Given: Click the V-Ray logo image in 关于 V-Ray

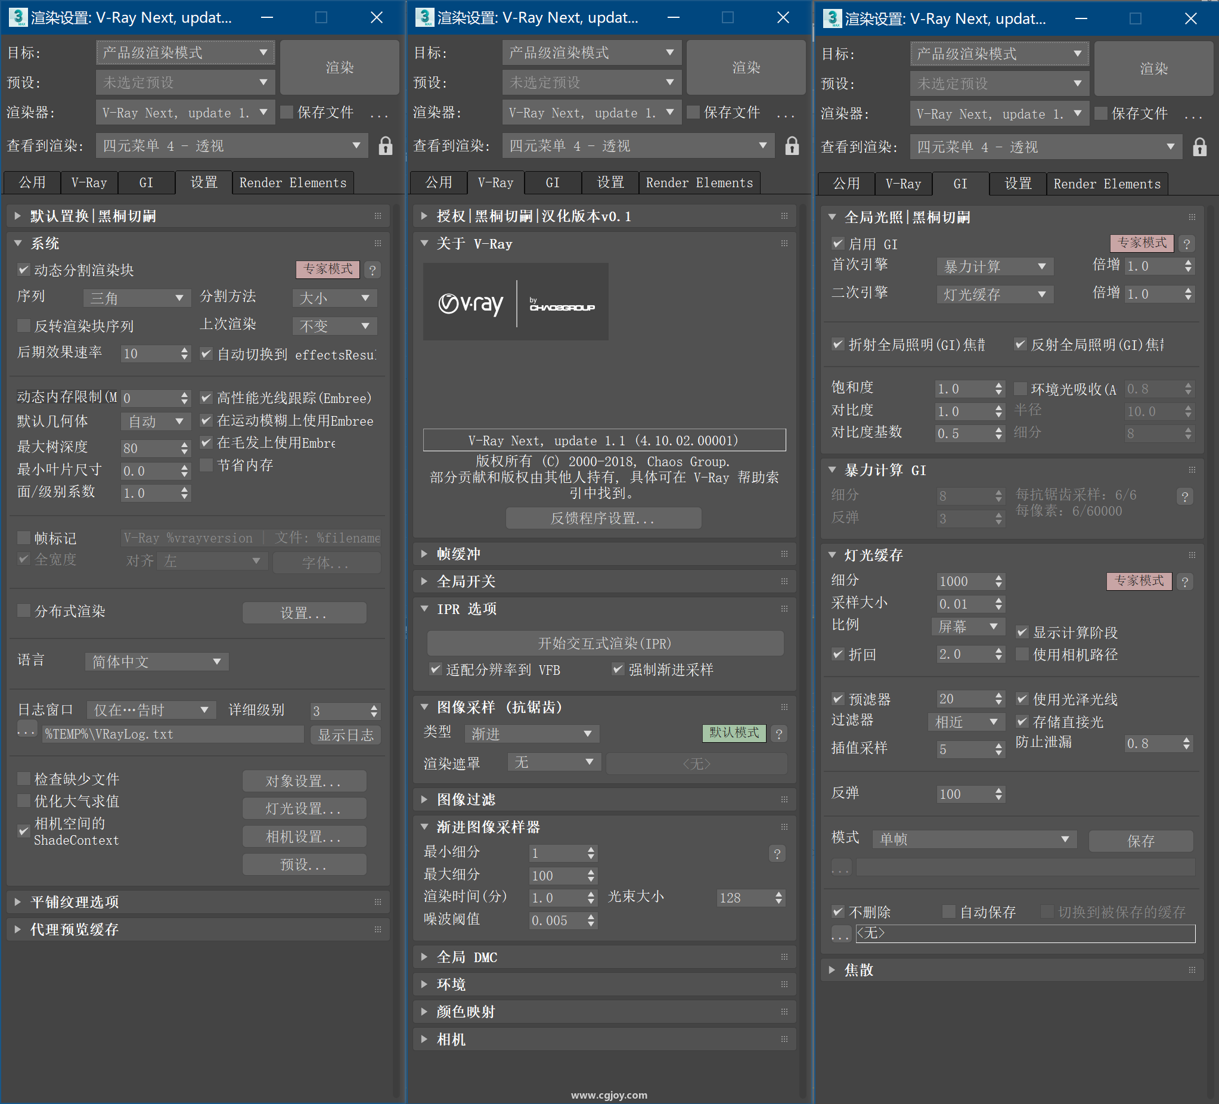Looking at the screenshot, I should coord(515,301).
